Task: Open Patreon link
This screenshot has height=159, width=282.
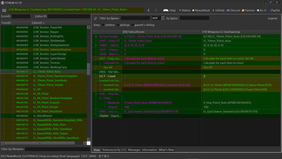Action: click(248, 11)
